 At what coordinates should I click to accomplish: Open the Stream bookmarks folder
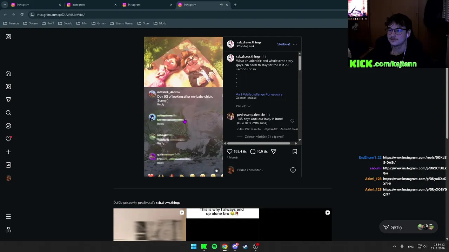[31, 23]
